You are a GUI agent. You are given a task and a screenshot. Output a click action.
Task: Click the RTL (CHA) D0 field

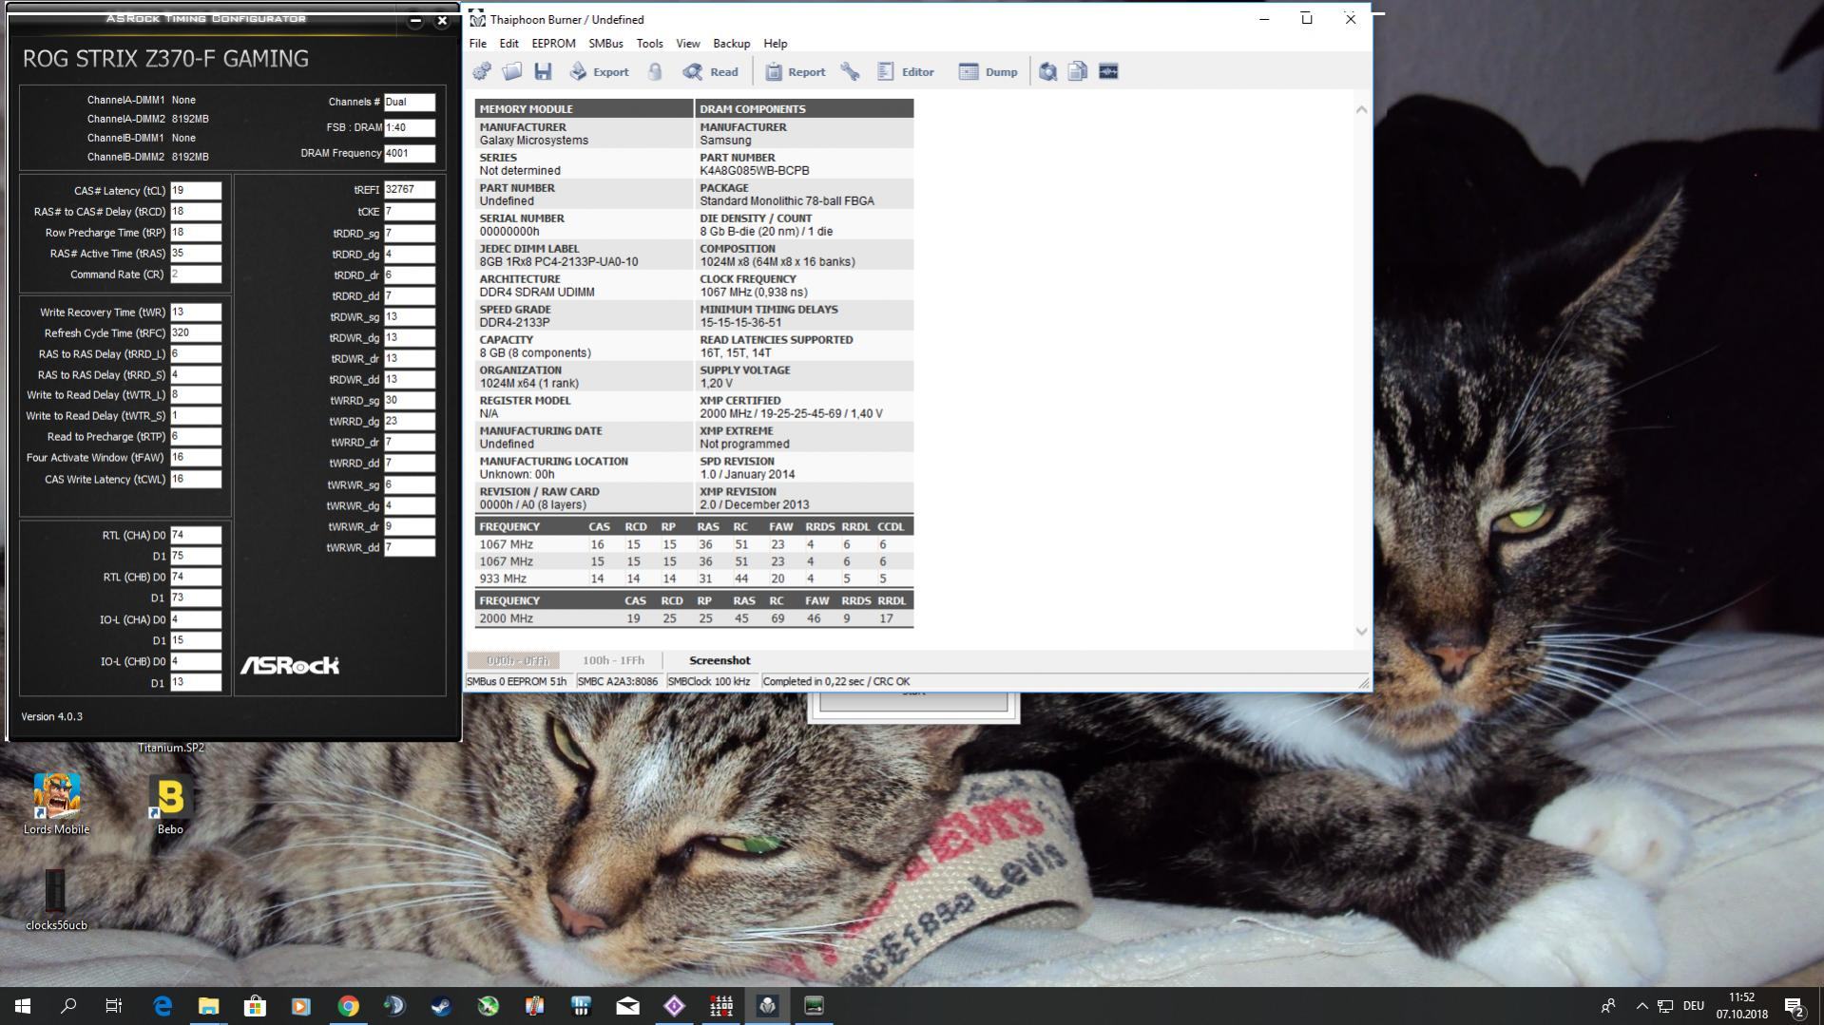coord(196,536)
